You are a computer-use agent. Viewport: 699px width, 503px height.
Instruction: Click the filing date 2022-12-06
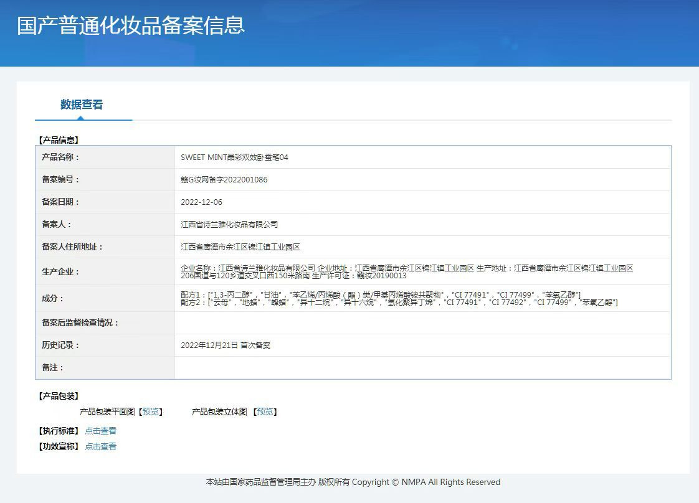tap(201, 202)
